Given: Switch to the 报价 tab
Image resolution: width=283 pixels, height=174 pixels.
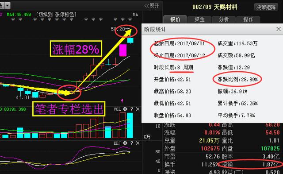Looking at the screenshot, I should pos(175,19).
